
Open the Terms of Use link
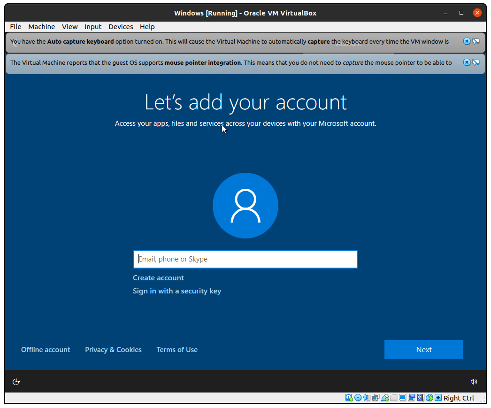[x=177, y=350]
